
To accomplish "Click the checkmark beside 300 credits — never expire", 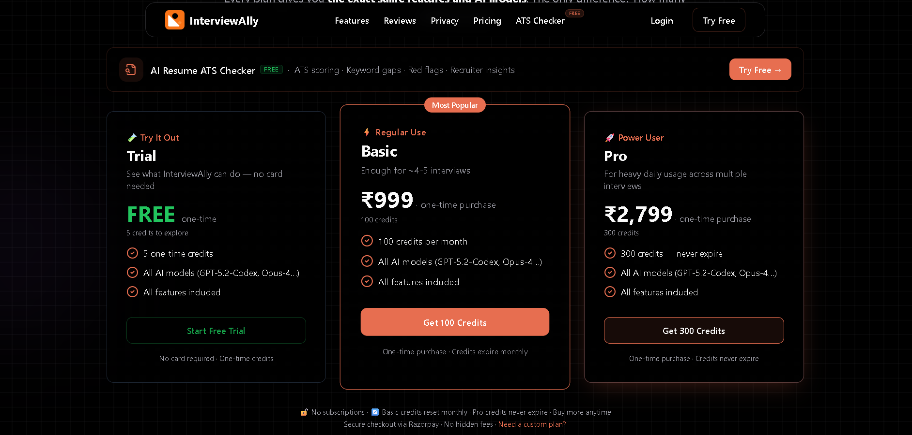I will point(610,253).
